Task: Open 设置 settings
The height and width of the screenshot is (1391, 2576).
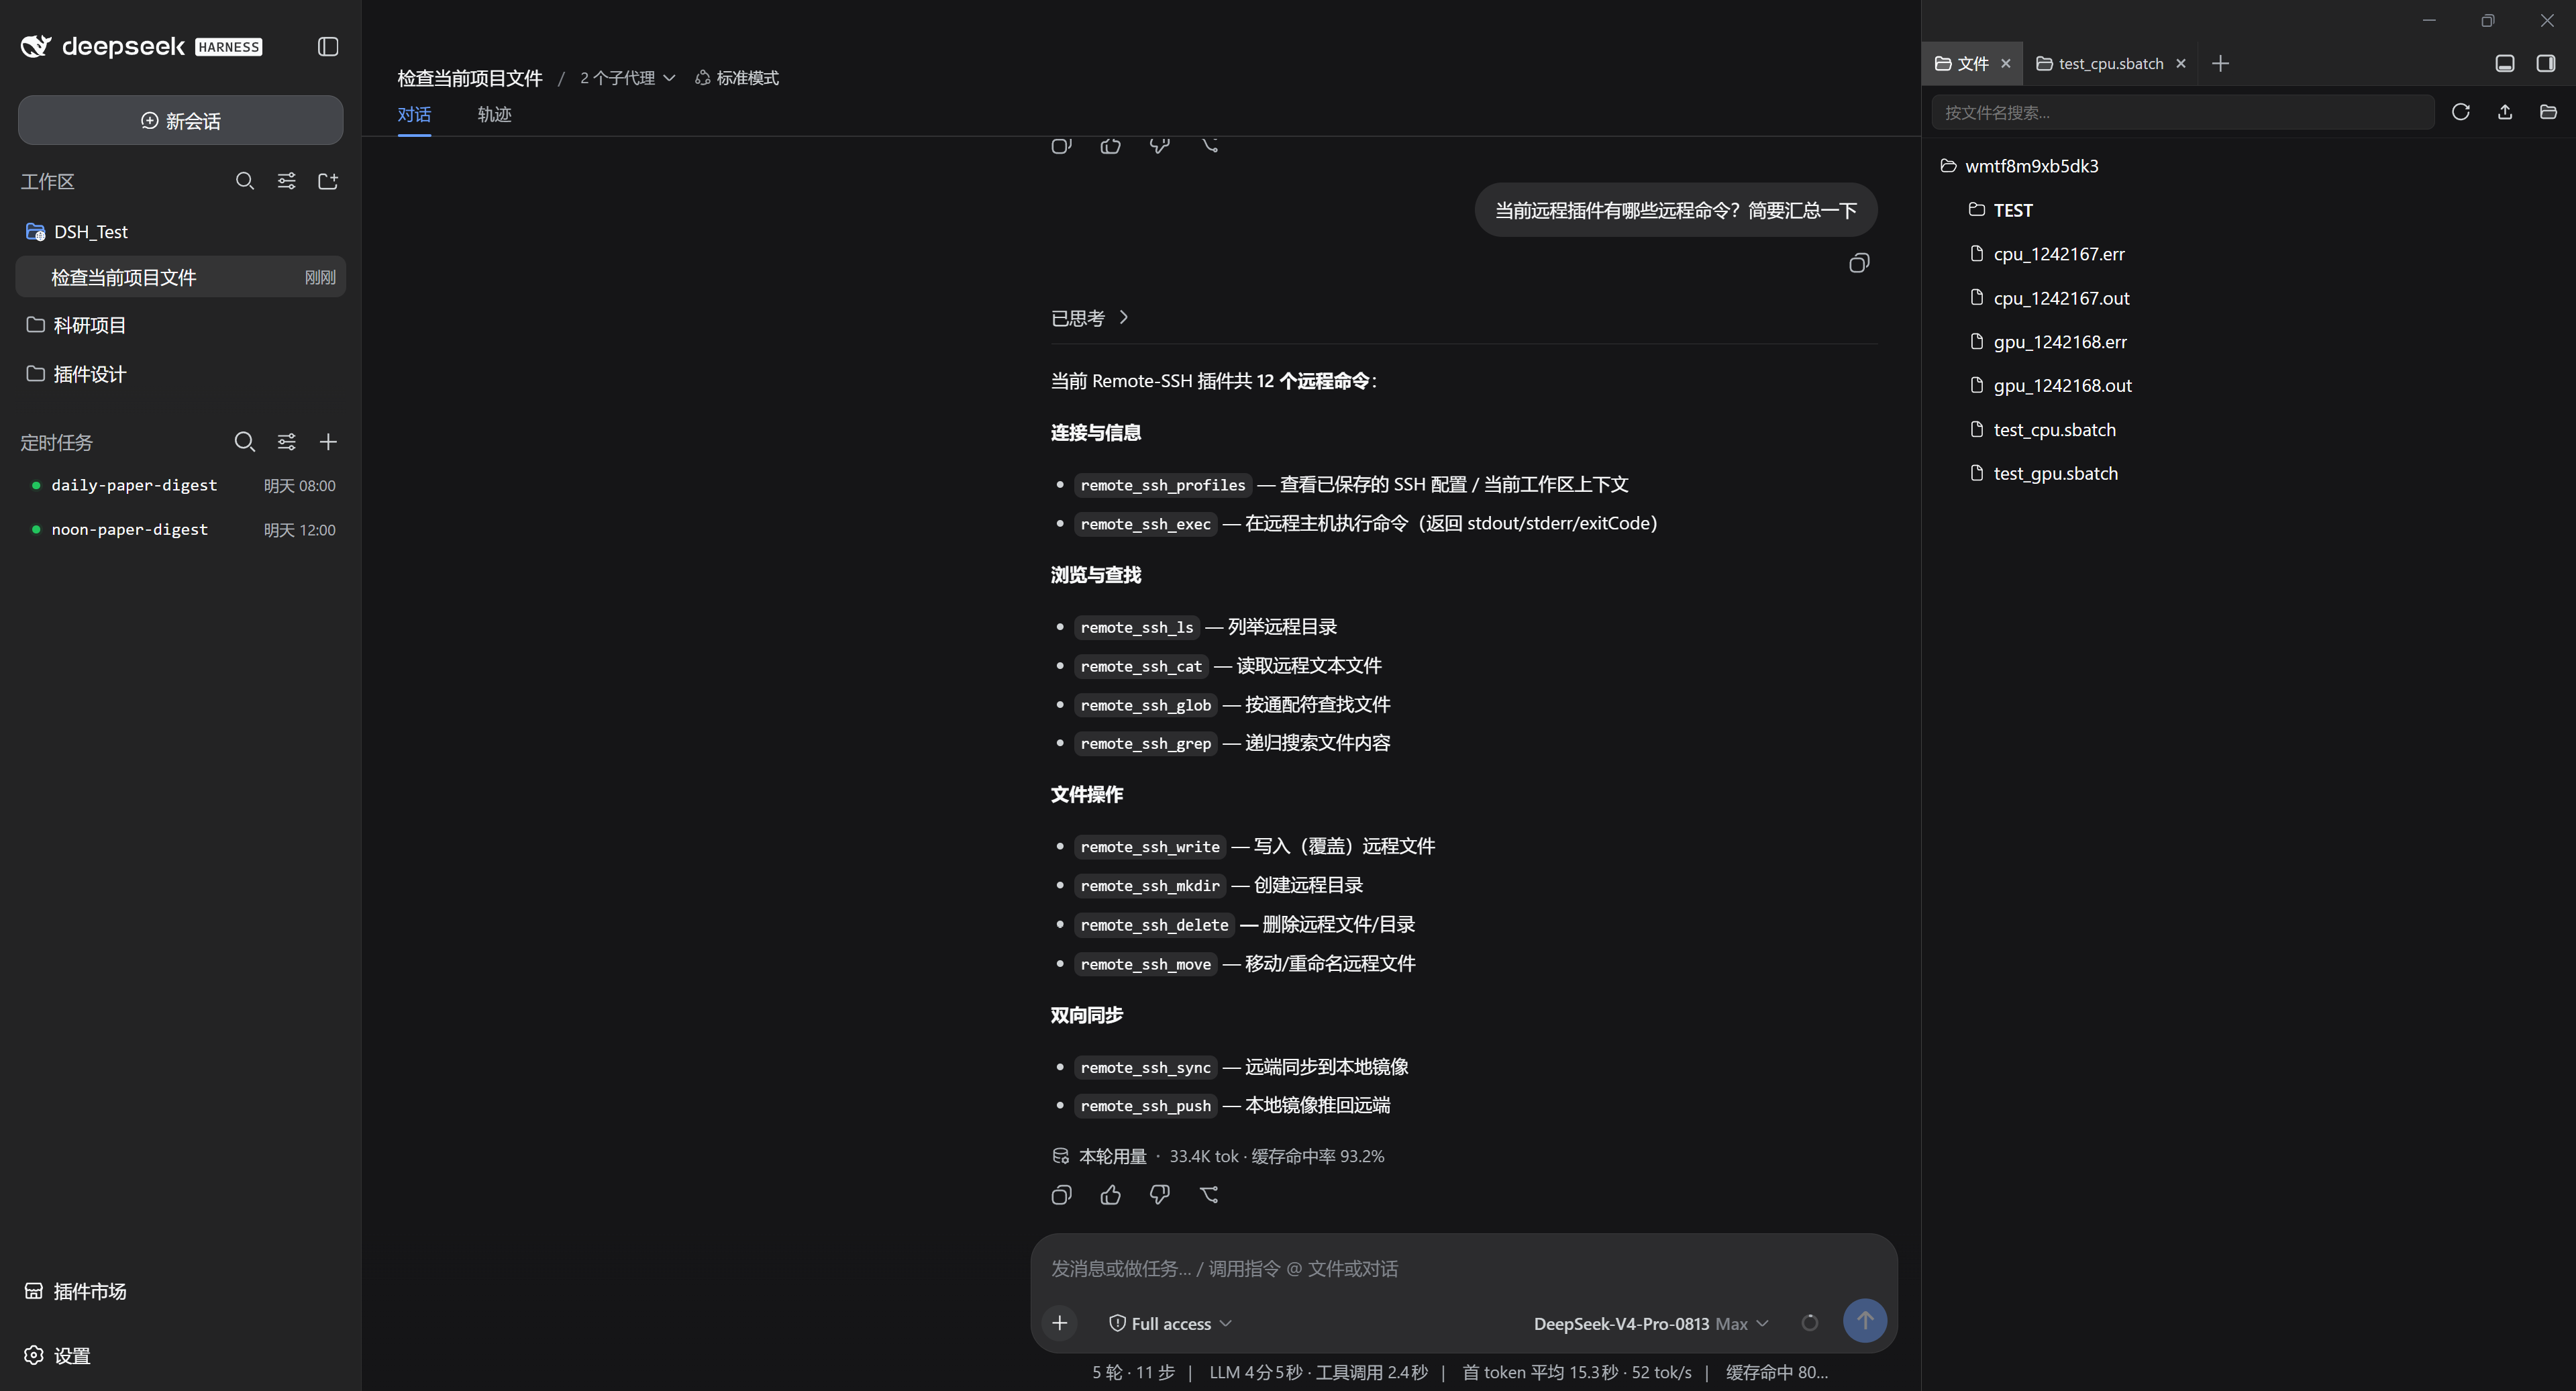Action: (x=58, y=1355)
